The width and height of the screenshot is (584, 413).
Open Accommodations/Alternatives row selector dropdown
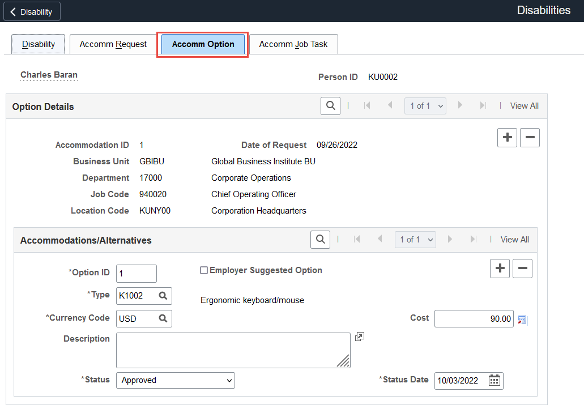coord(415,240)
